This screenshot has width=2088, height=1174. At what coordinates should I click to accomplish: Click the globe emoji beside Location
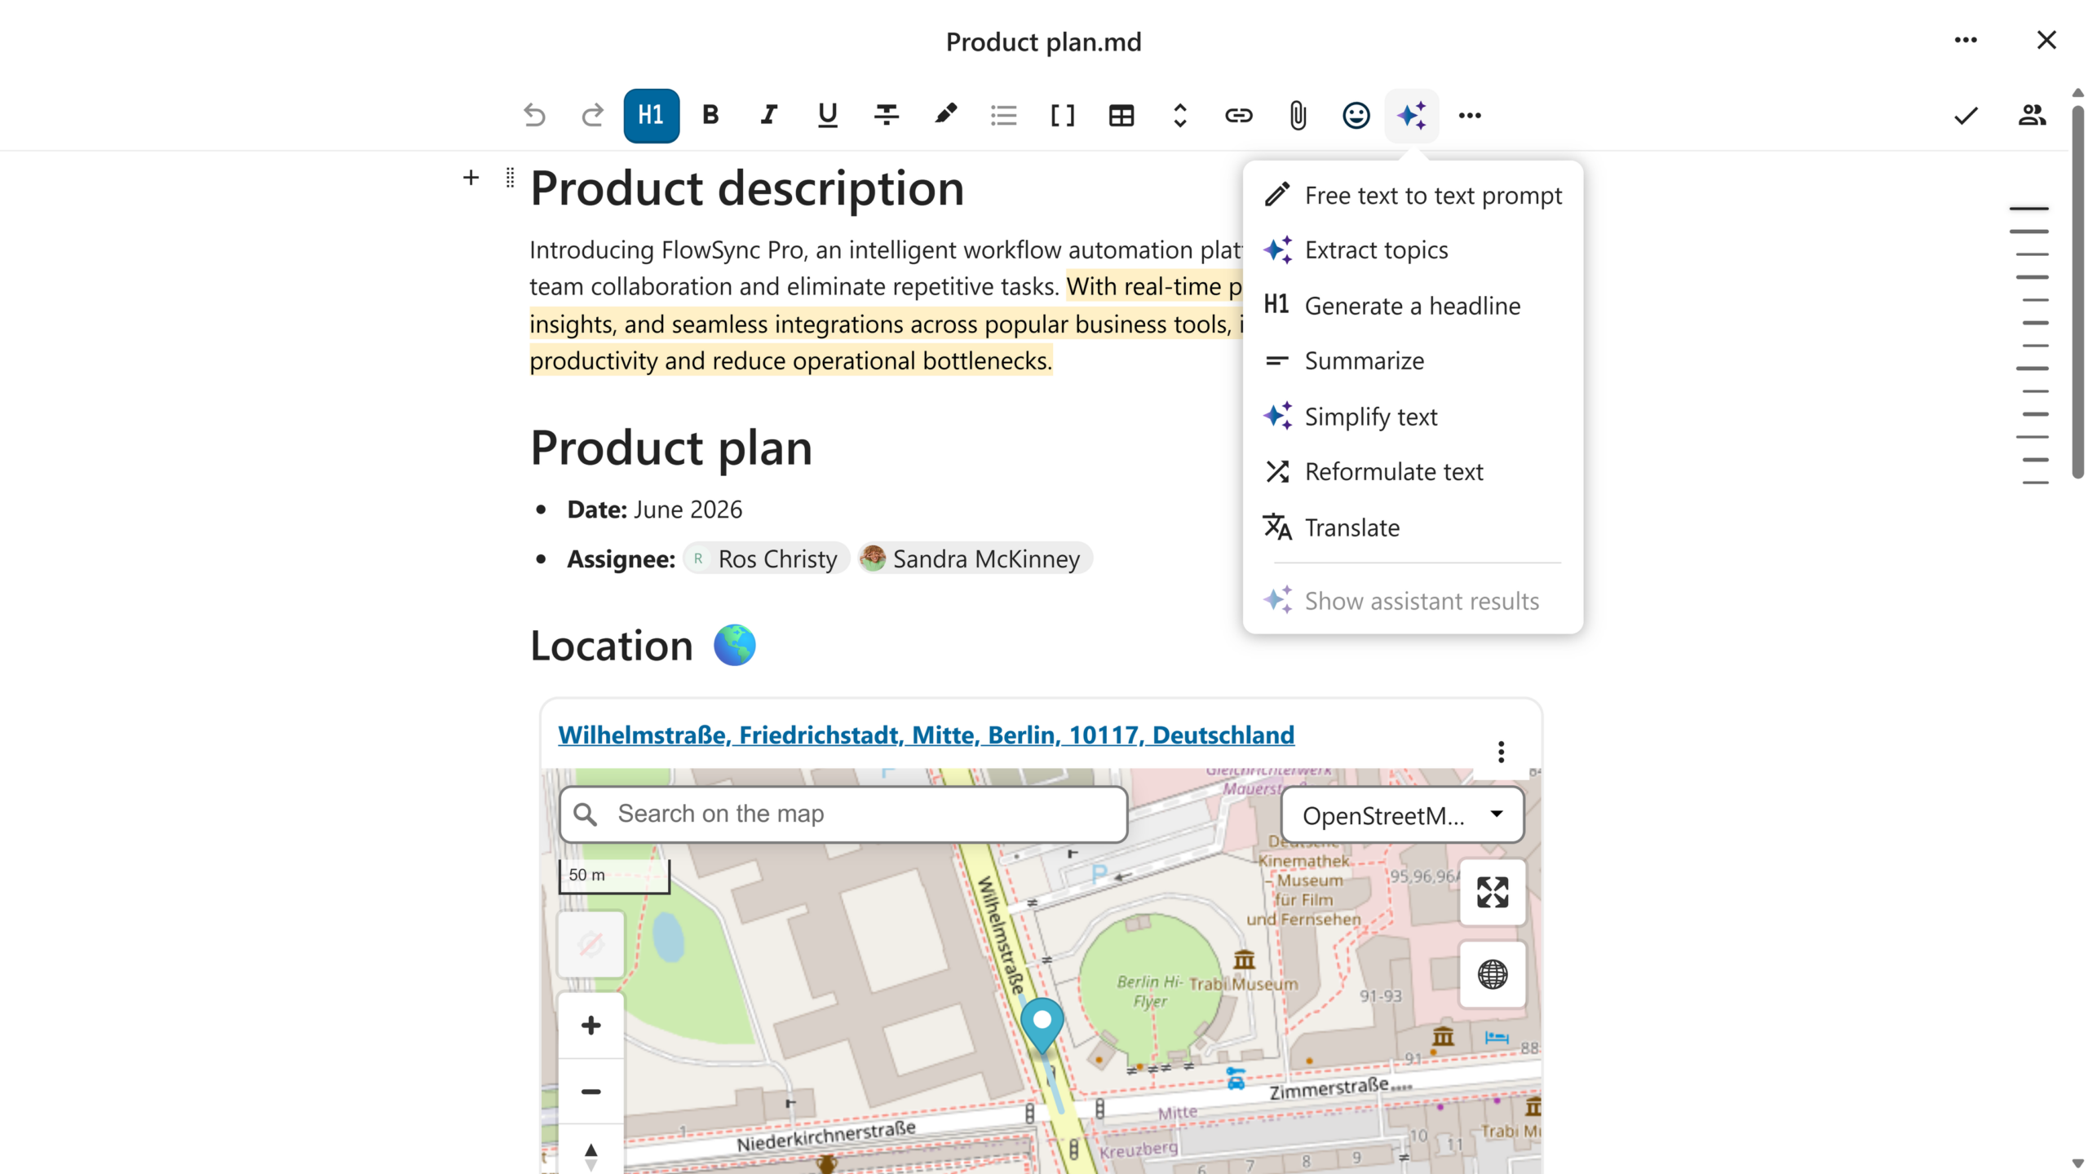(x=734, y=645)
